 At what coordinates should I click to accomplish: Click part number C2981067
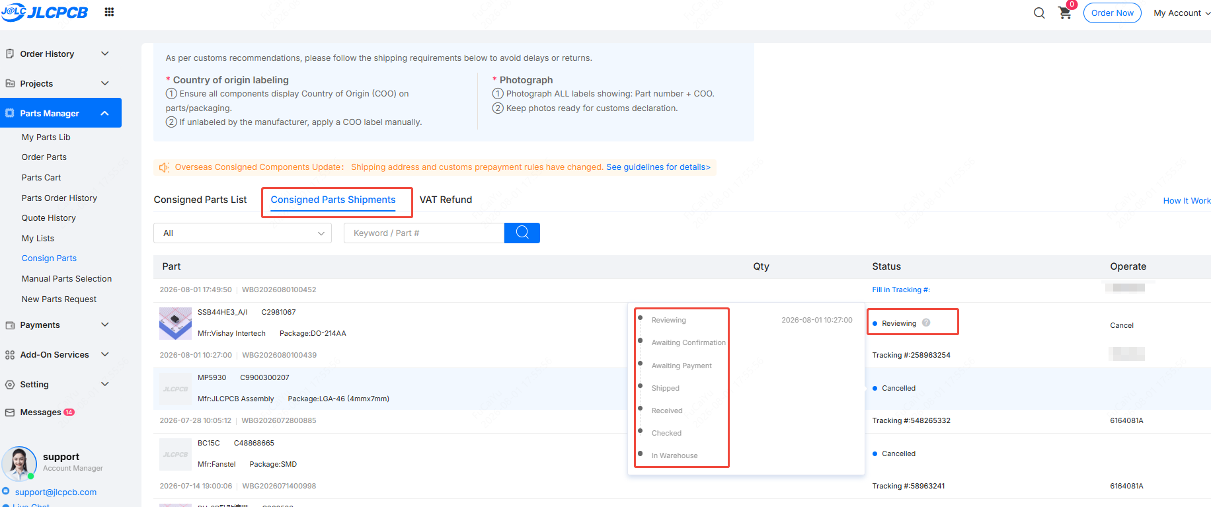pos(278,312)
